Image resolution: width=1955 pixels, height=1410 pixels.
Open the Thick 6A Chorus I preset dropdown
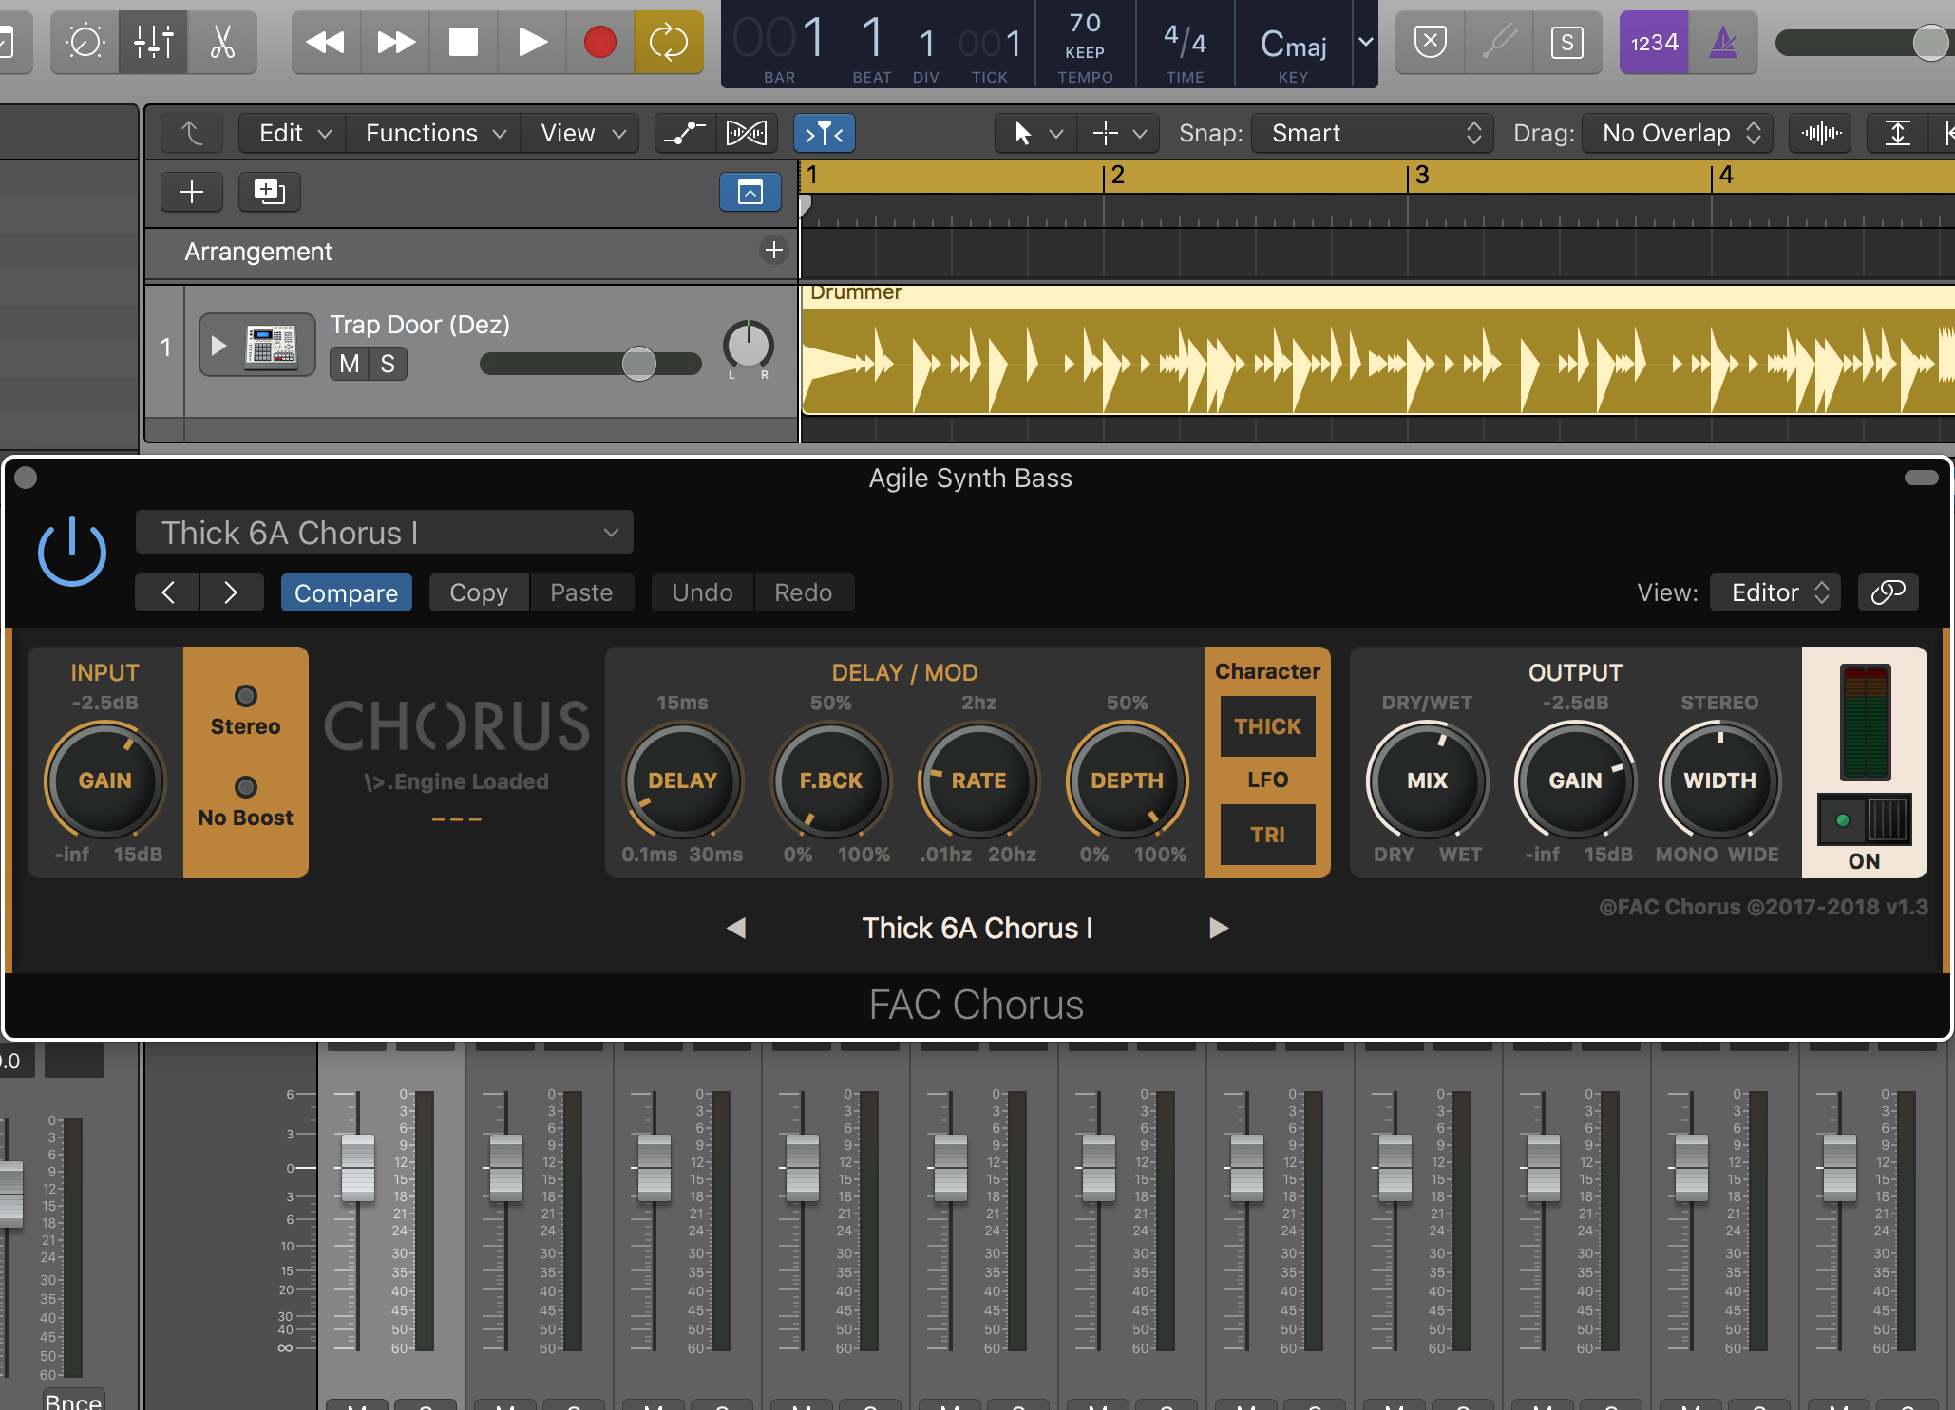pyautogui.click(x=384, y=533)
